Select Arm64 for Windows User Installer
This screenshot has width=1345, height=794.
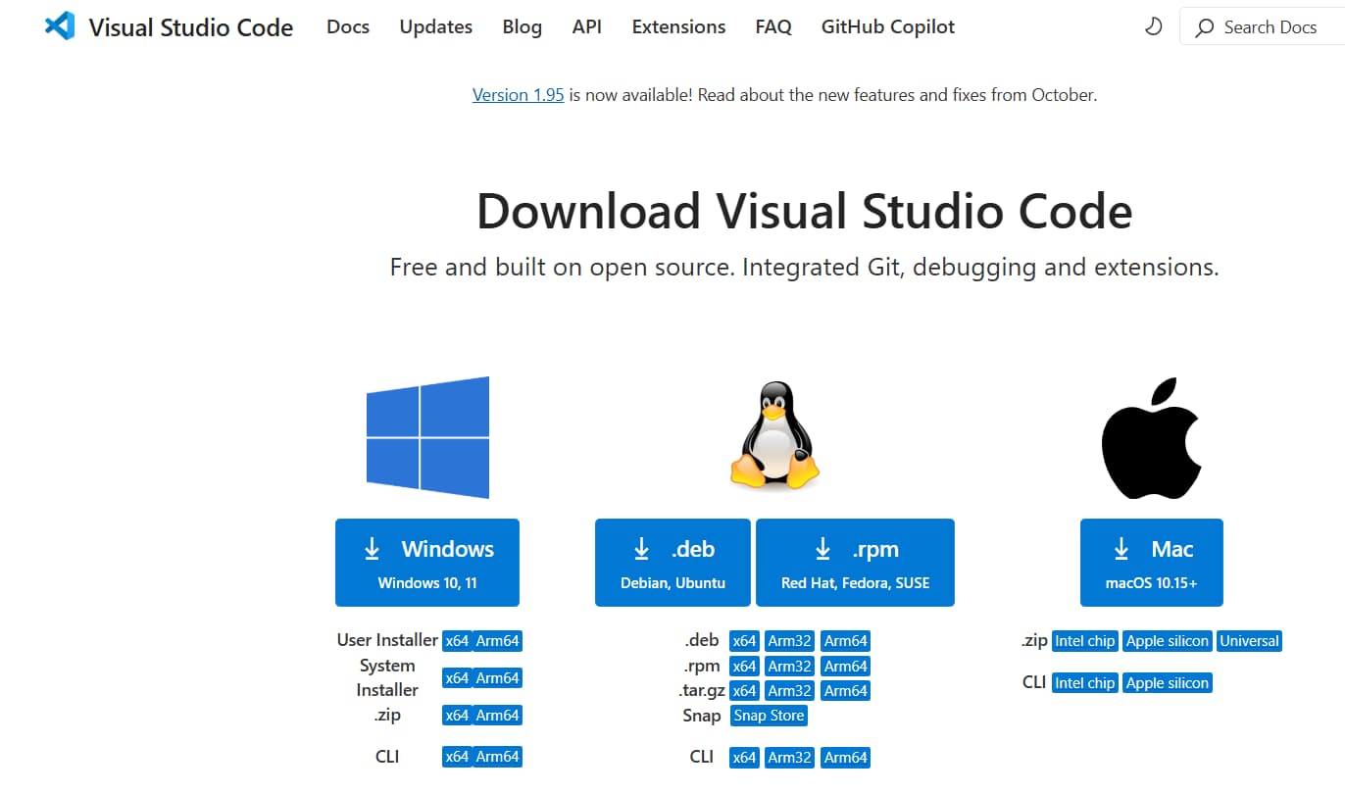[498, 641]
